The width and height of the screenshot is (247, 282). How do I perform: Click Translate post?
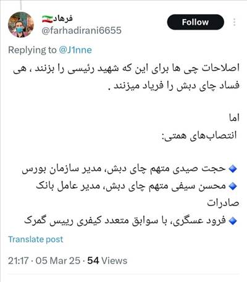pyautogui.click(x=36, y=239)
